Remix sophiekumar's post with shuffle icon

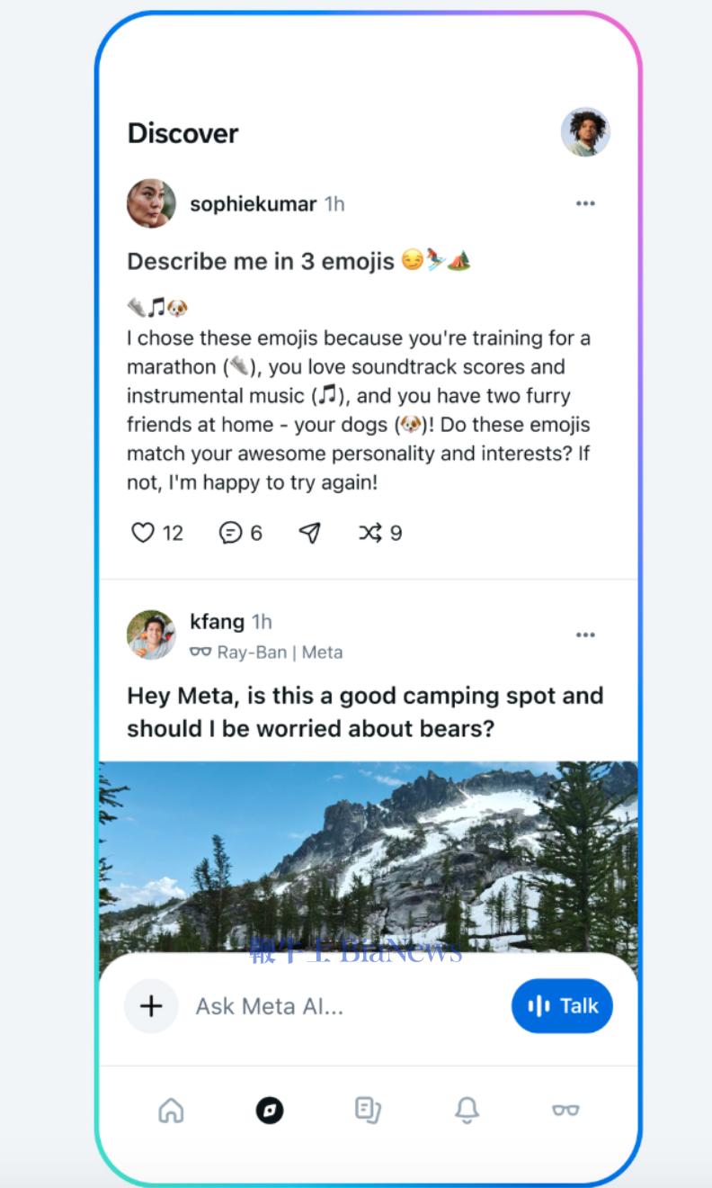pyautogui.click(x=370, y=533)
